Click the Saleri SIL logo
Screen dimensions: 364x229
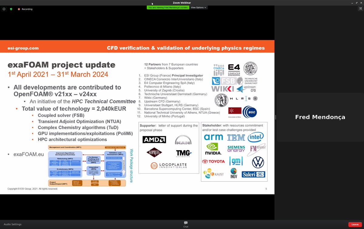[x=254, y=174]
